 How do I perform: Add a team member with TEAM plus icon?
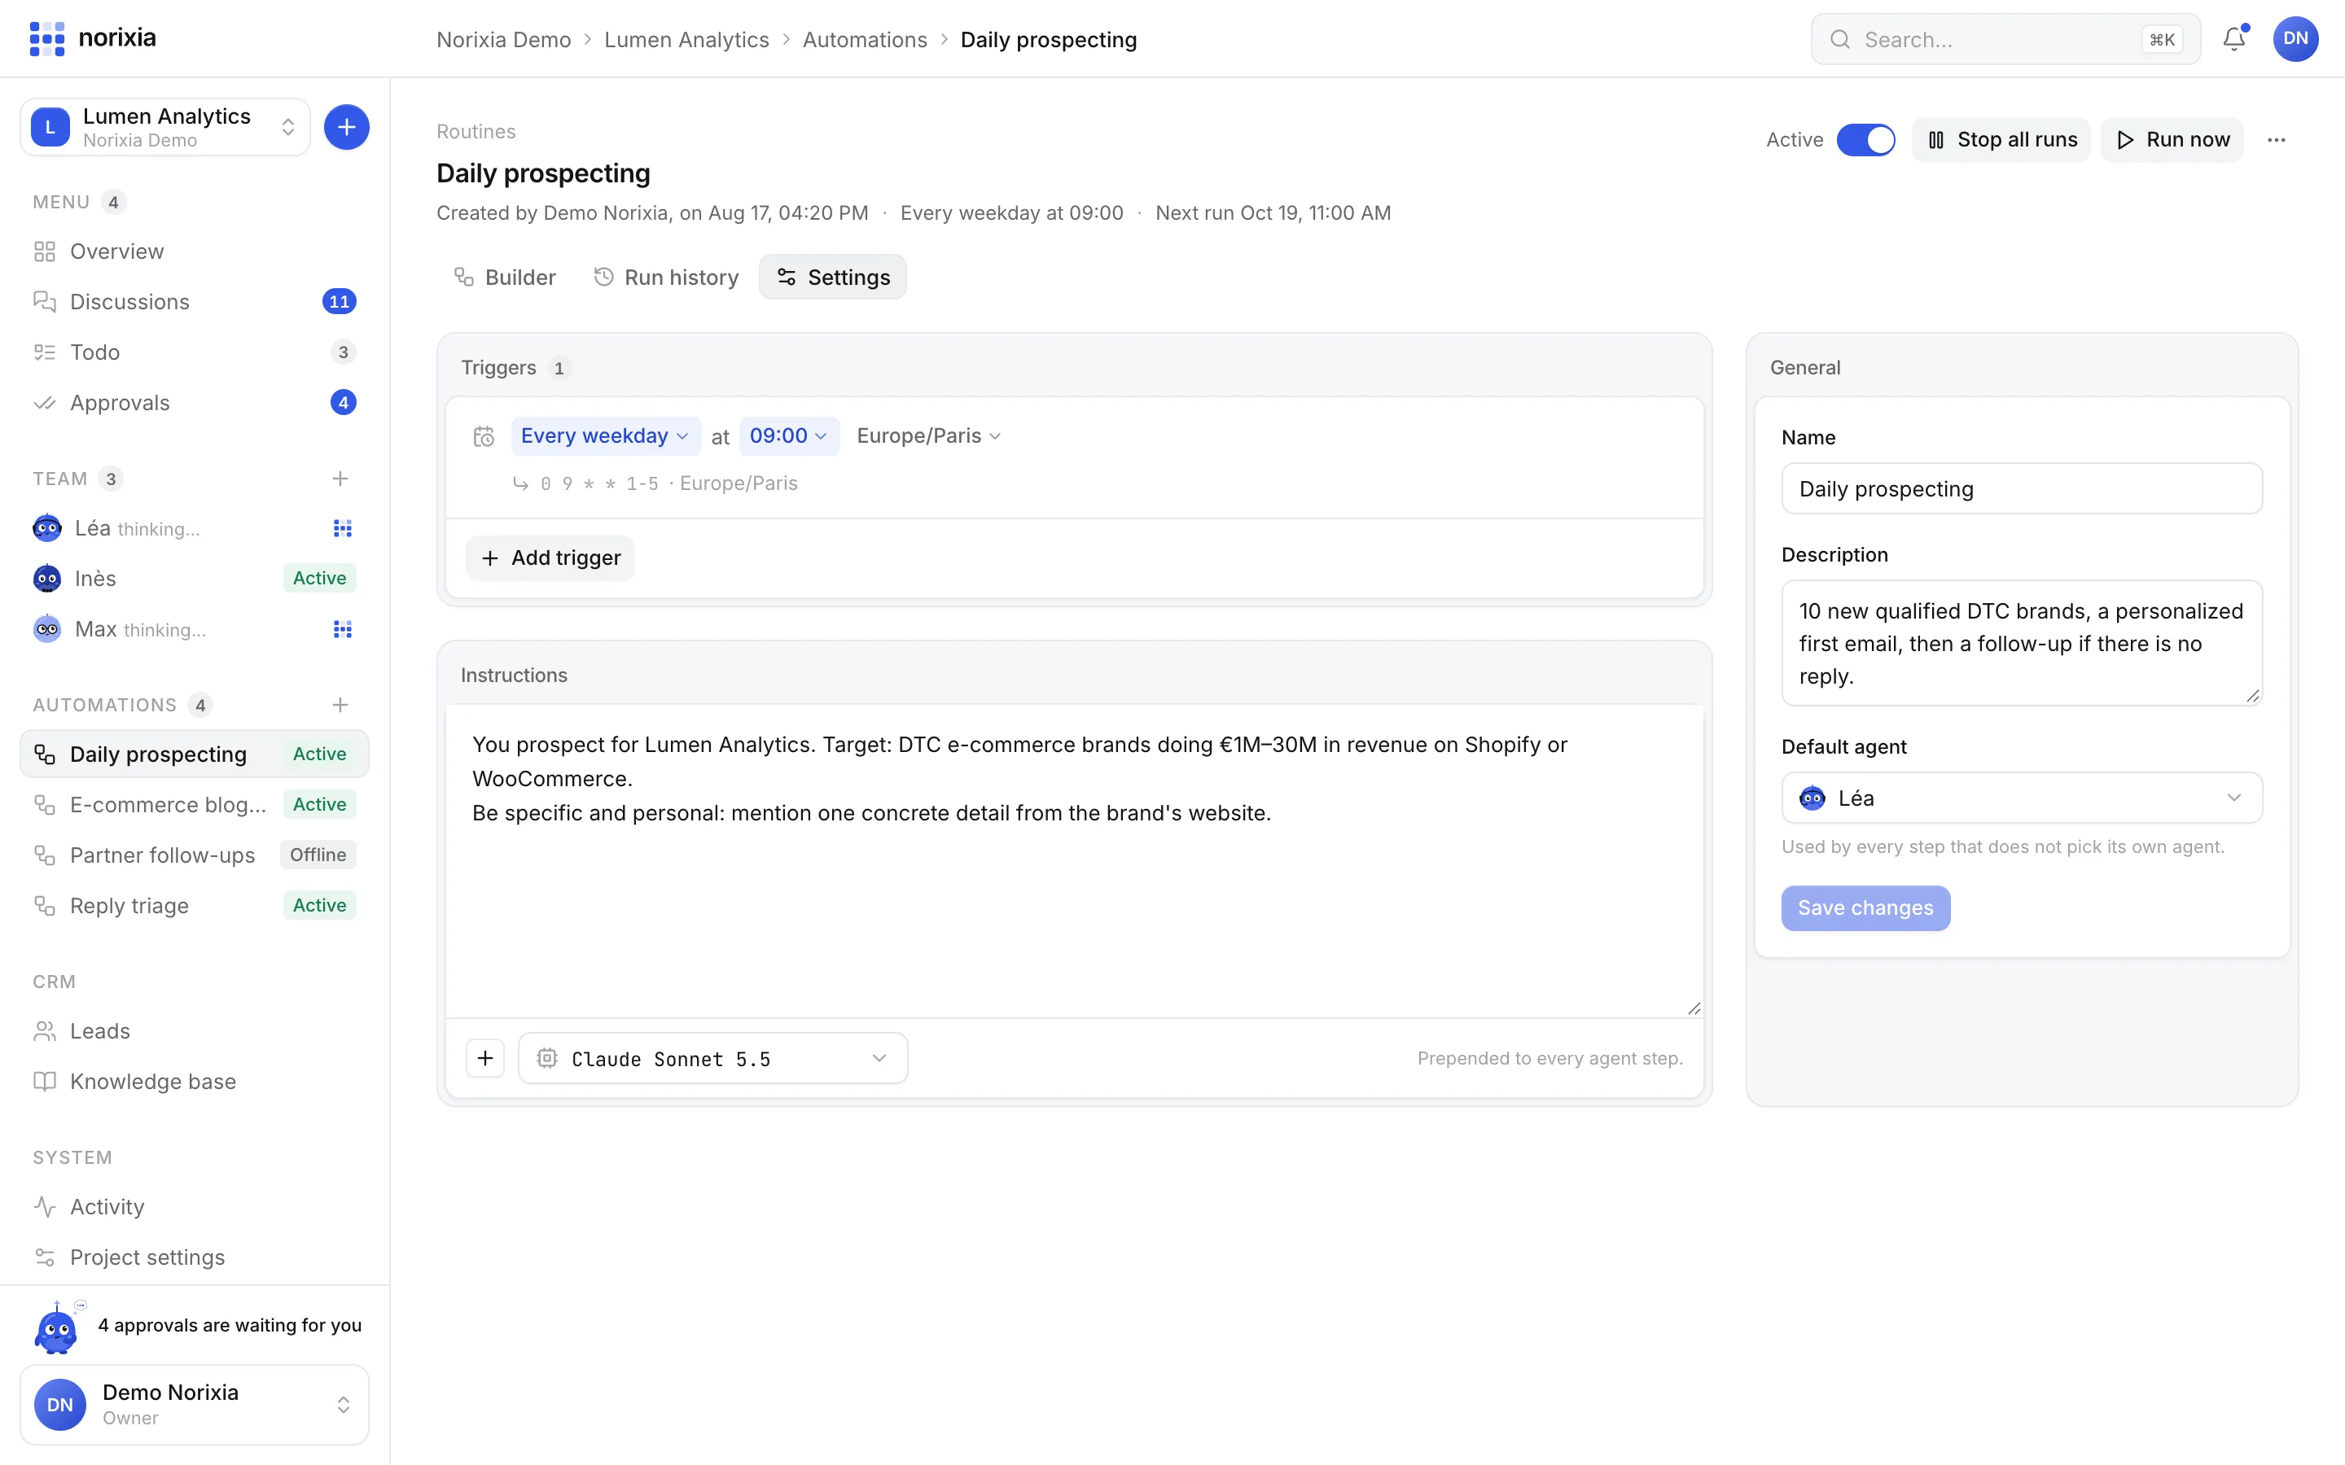pyautogui.click(x=340, y=479)
